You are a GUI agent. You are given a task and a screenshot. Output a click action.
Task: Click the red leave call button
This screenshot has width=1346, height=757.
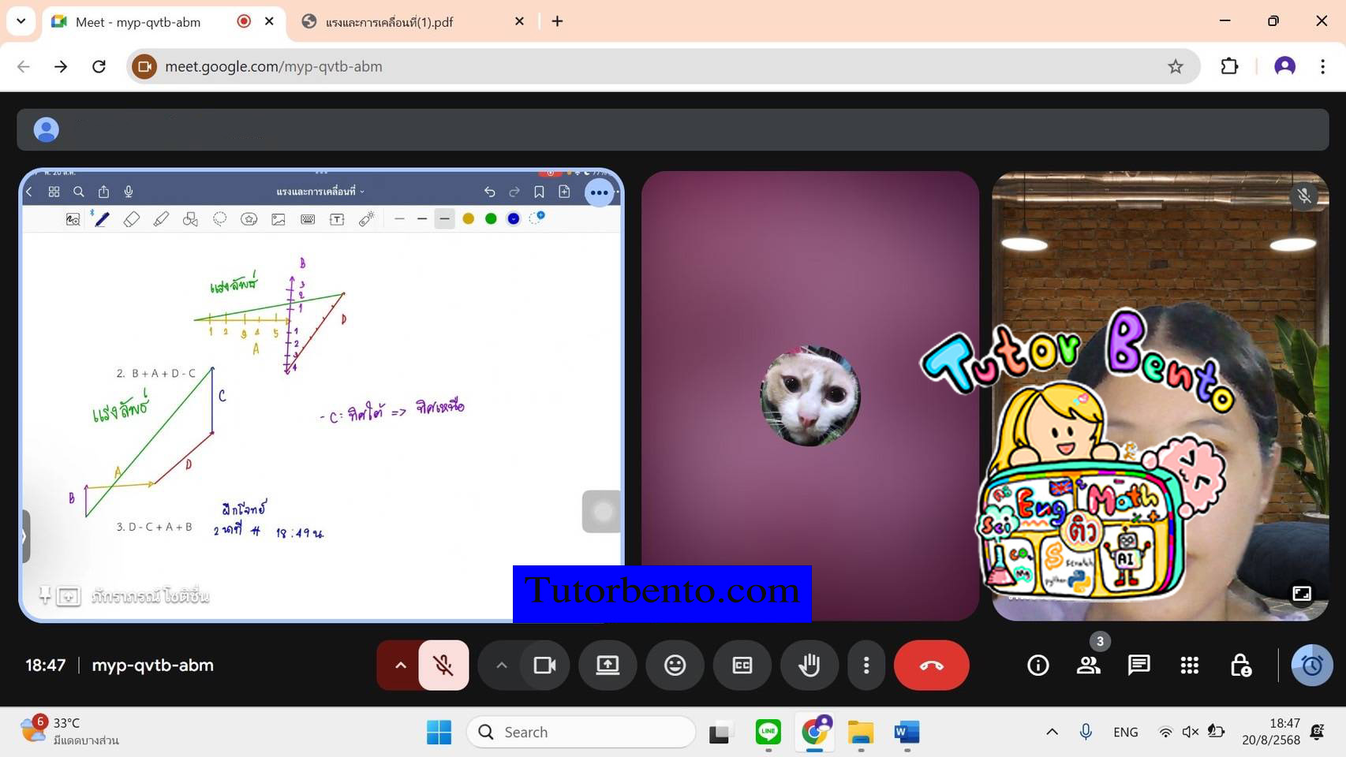(x=931, y=666)
